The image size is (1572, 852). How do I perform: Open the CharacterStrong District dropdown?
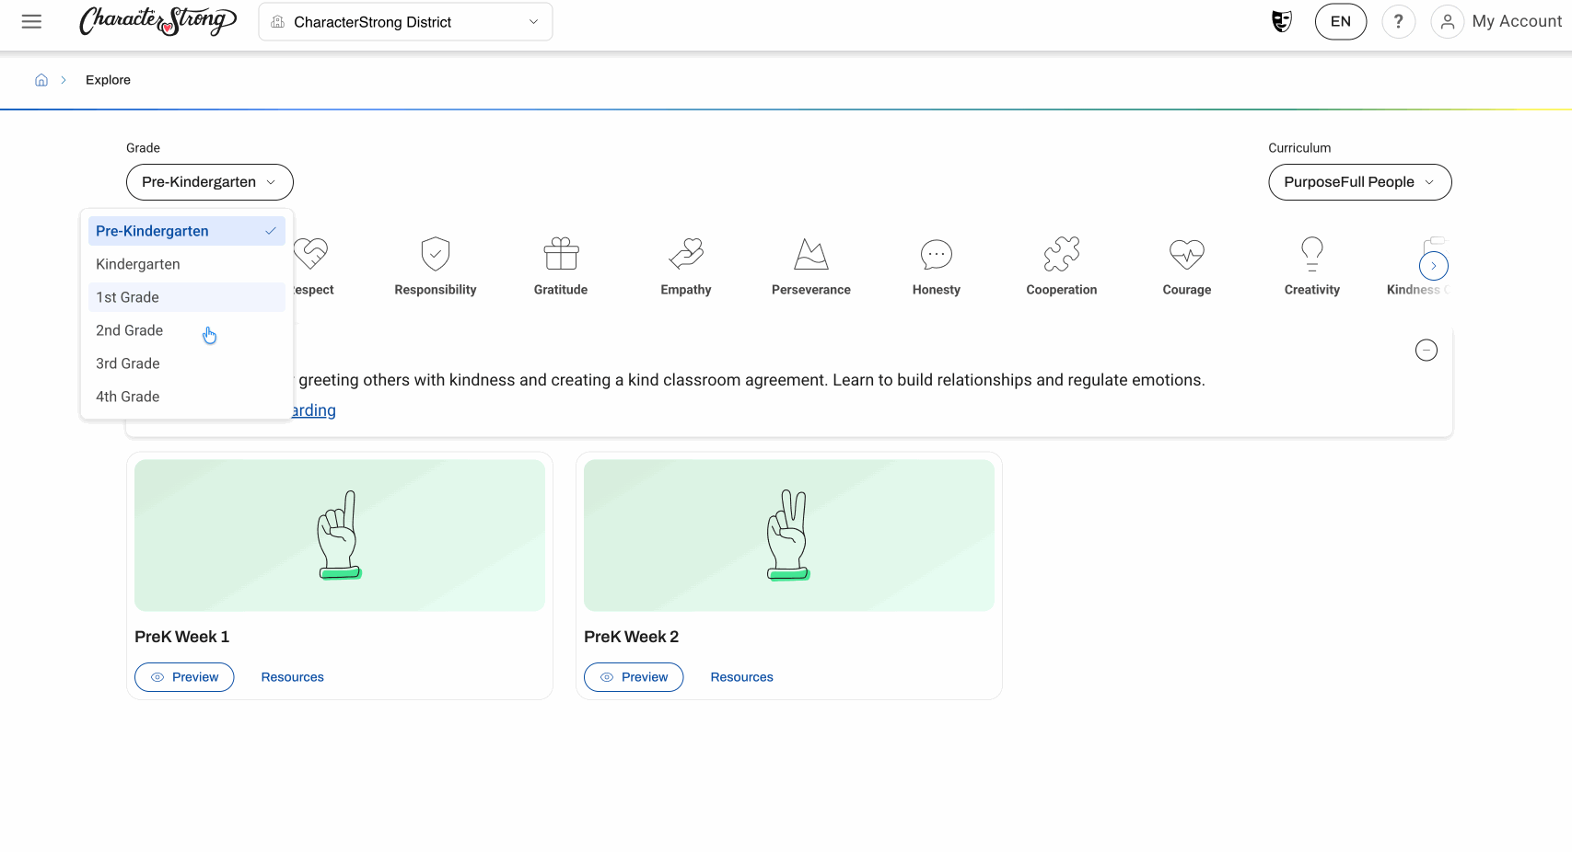(x=405, y=22)
